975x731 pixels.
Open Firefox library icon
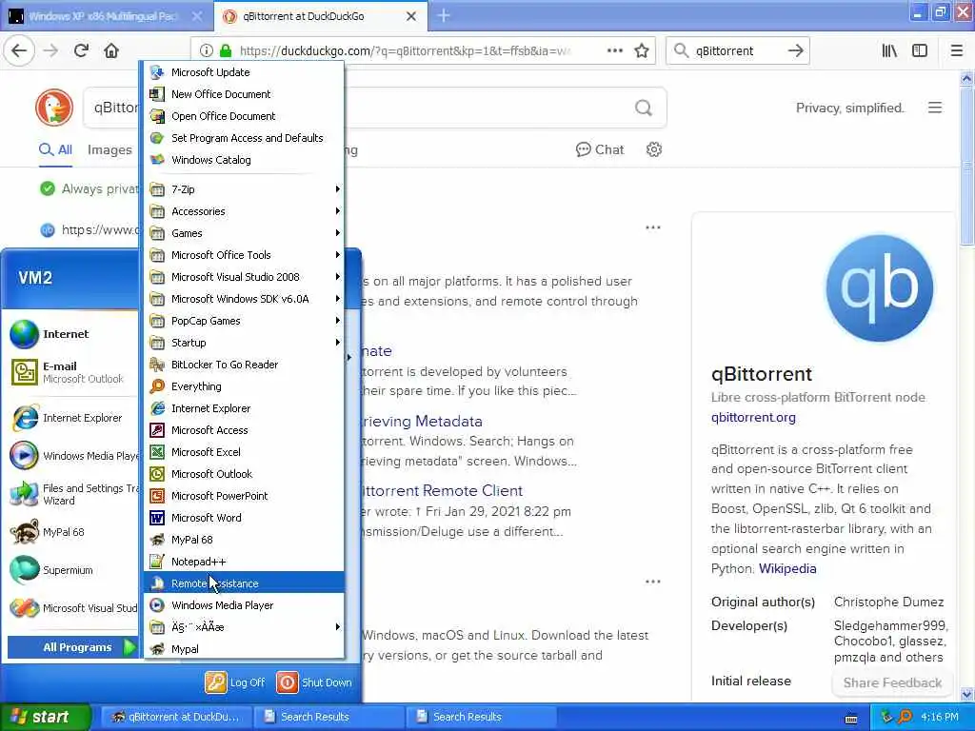click(890, 51)
